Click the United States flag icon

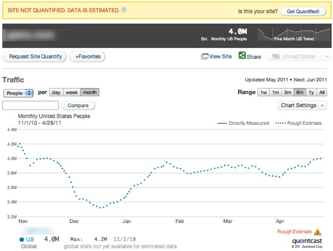[276, 56]
